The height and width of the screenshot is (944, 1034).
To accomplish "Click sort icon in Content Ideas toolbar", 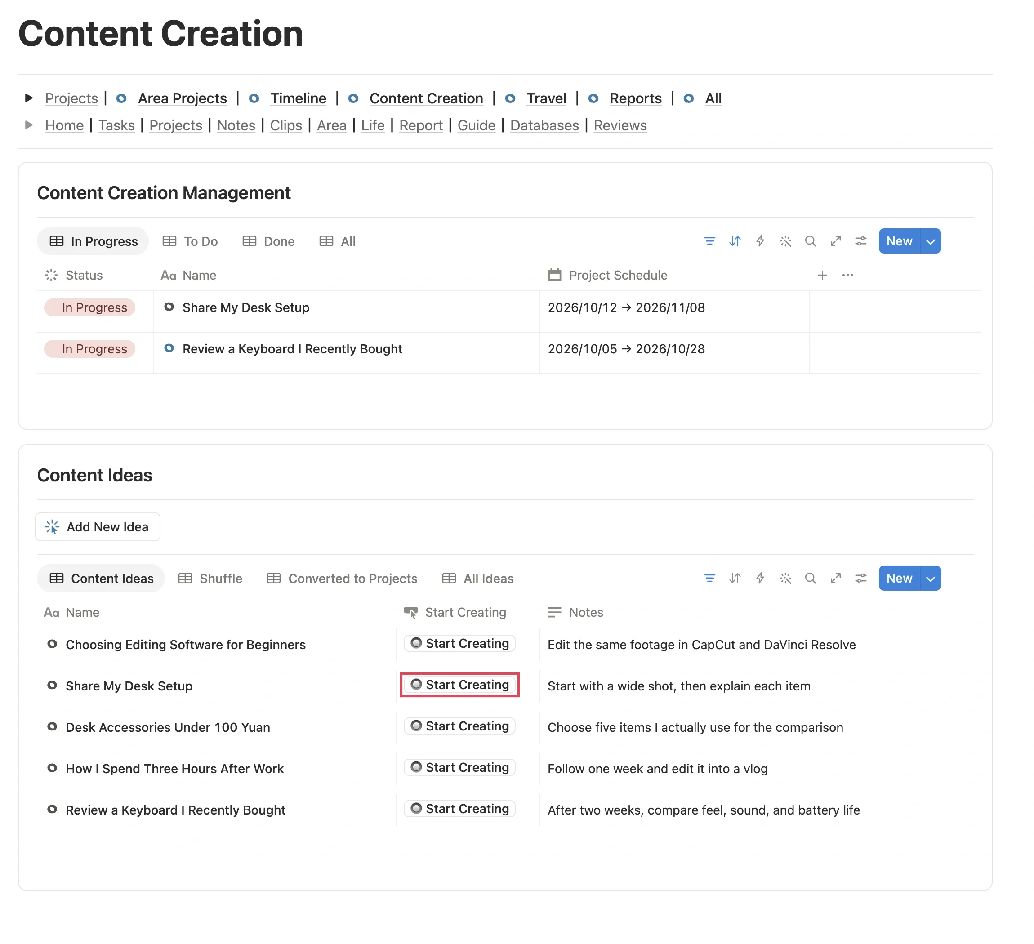I will click(x=735, y=578).
